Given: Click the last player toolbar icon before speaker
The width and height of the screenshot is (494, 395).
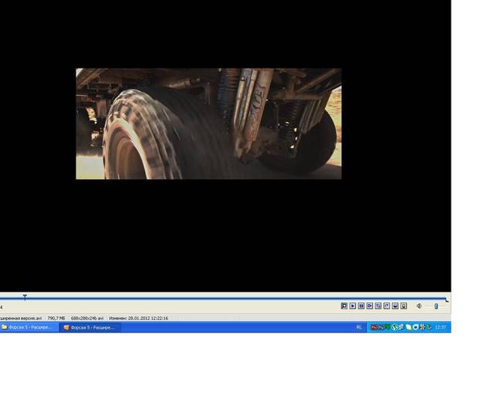Looking at the screenshot, I should pyautogui.click(x=404, y=306).
